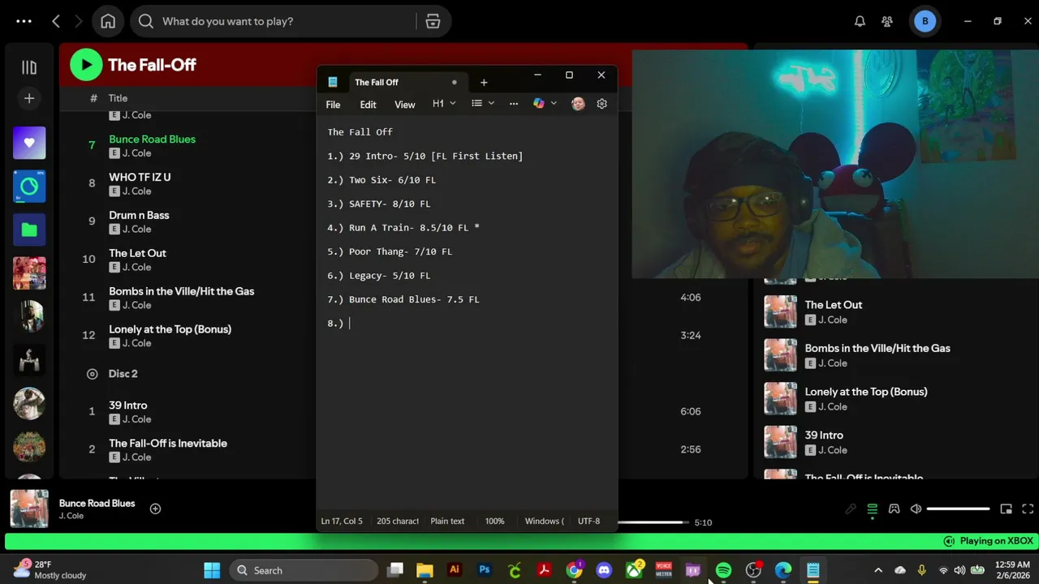Open Discord from Windows taskbar
Image resolution: width=1039 pixels, height=584 pixels.
(604, 570)
